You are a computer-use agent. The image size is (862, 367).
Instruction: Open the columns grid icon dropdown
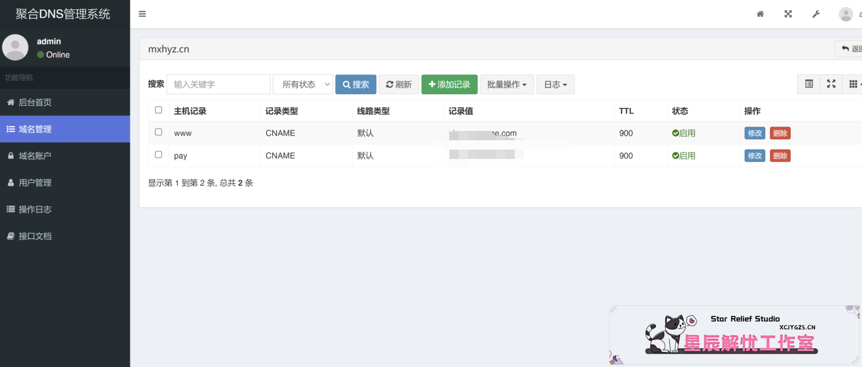(x=854, y=84)
